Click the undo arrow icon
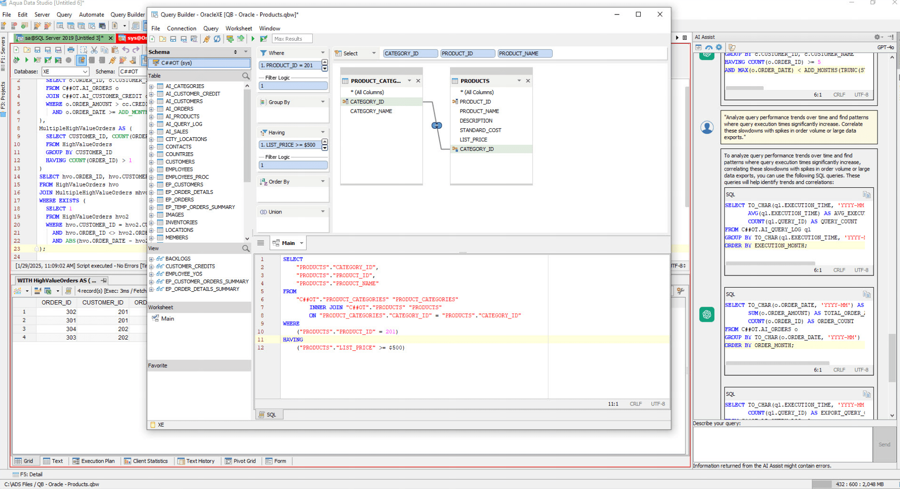The image size is (900, 489). pyautogui.click(x=126, y=50)
